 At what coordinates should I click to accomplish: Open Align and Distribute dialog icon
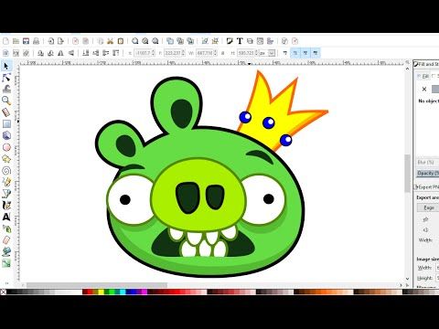click(270, 41)
